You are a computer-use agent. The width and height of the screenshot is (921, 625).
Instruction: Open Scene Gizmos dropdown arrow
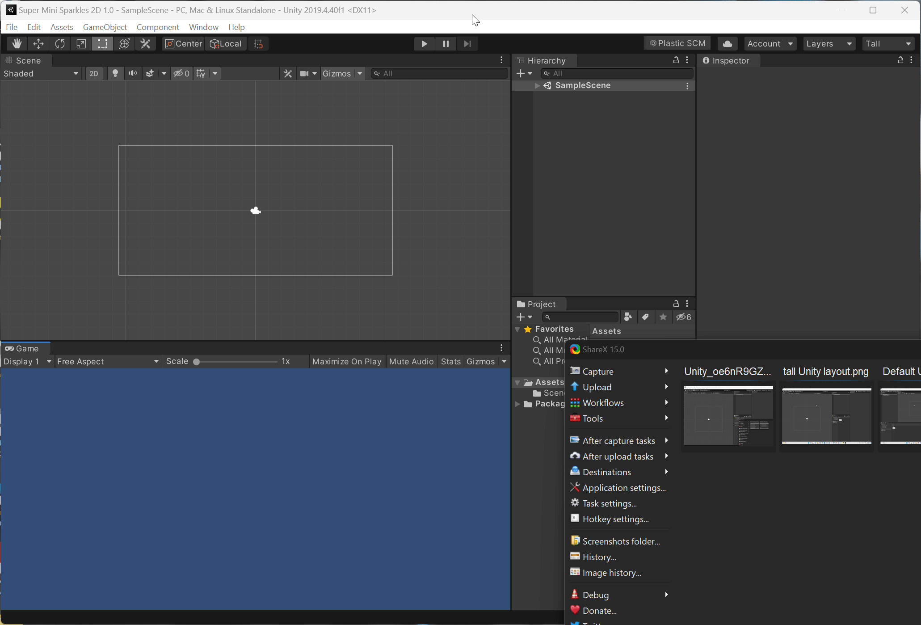pos(360,73)
